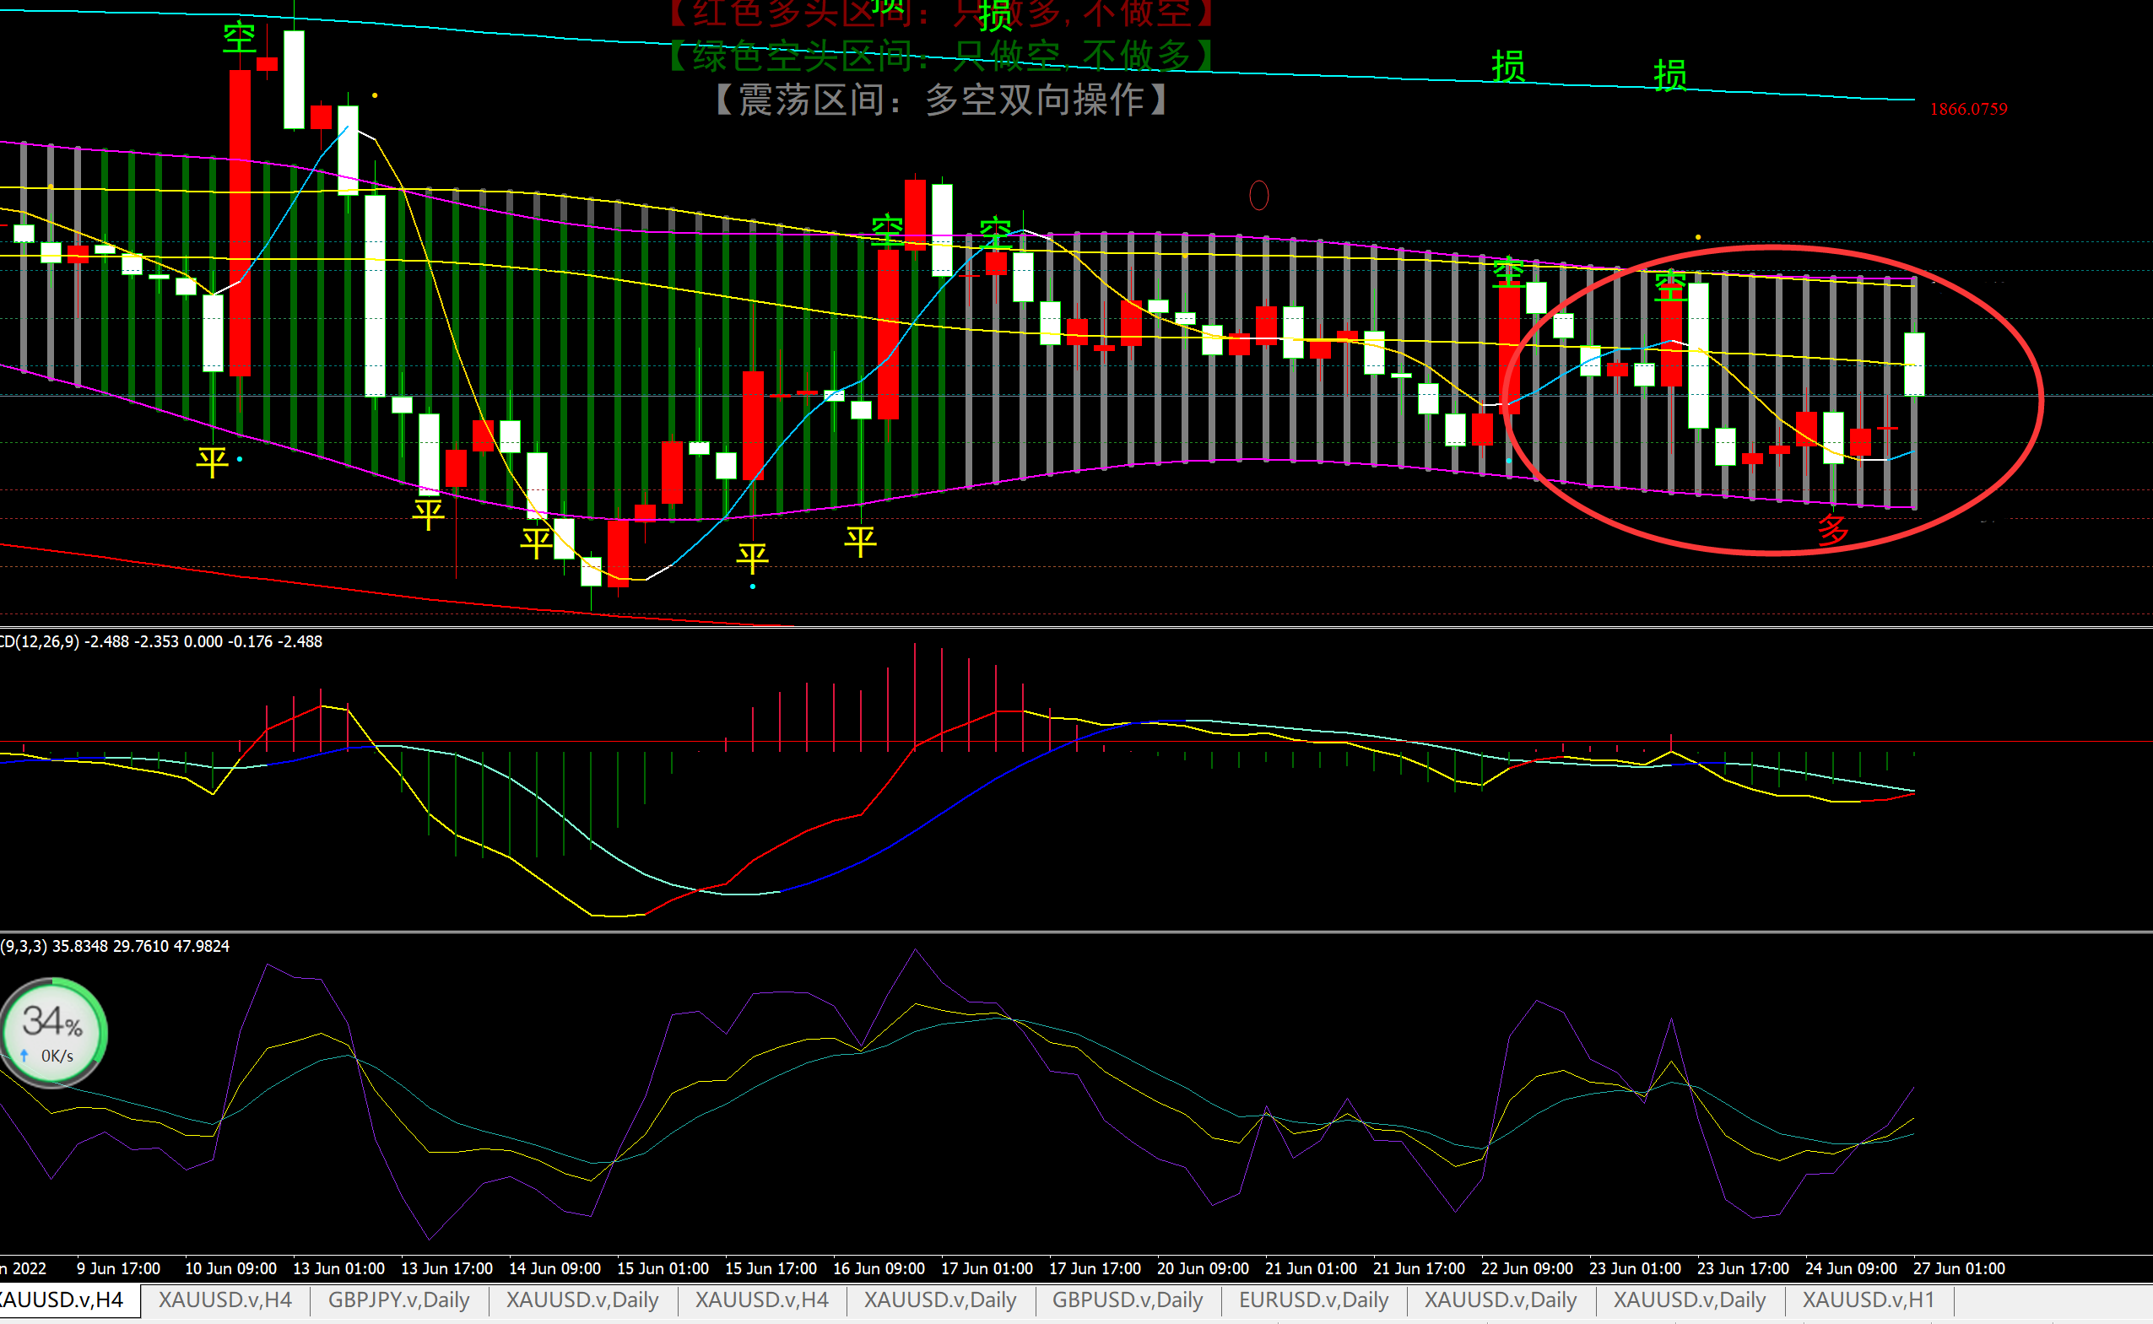2153x1324 pixels.
Task: Switch to the XAUUSD.v,H1 tab
Action: pyautogui.click(x=1868, y=1300)
